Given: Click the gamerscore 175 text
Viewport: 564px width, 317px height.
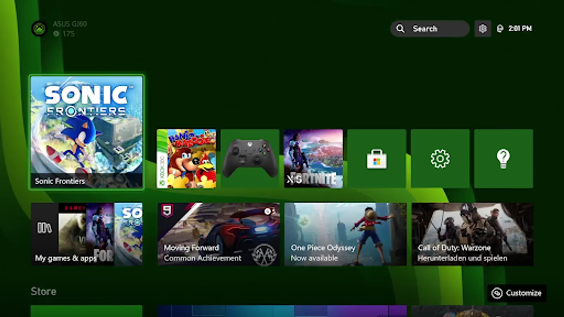Looking at the screenshot, I should pos(68,34).
